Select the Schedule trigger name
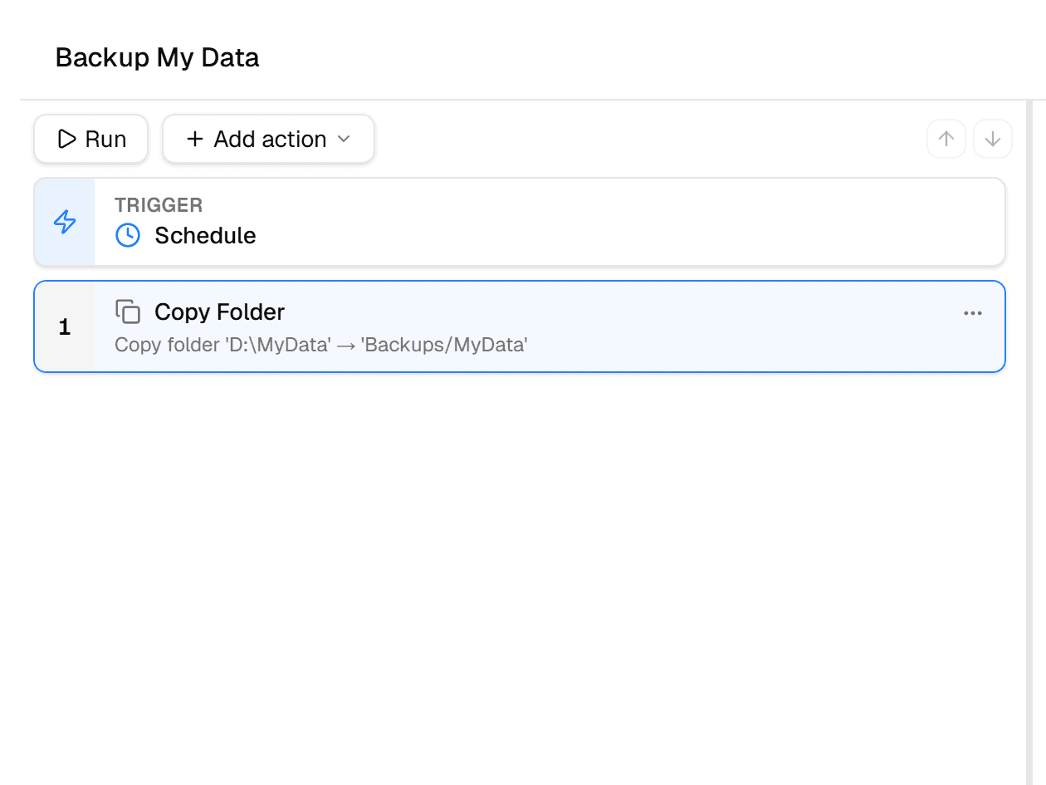Viewport: 1046px width, 785px height. click(205, 235)
